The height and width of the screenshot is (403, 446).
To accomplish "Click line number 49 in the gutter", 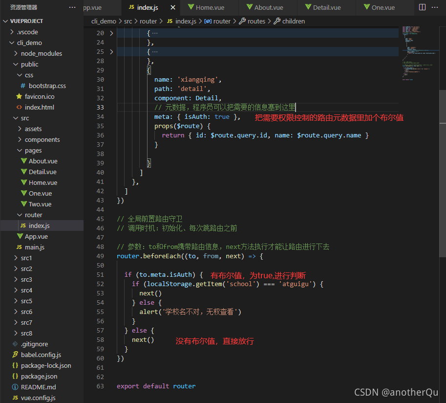I will [x=100, y=256].
